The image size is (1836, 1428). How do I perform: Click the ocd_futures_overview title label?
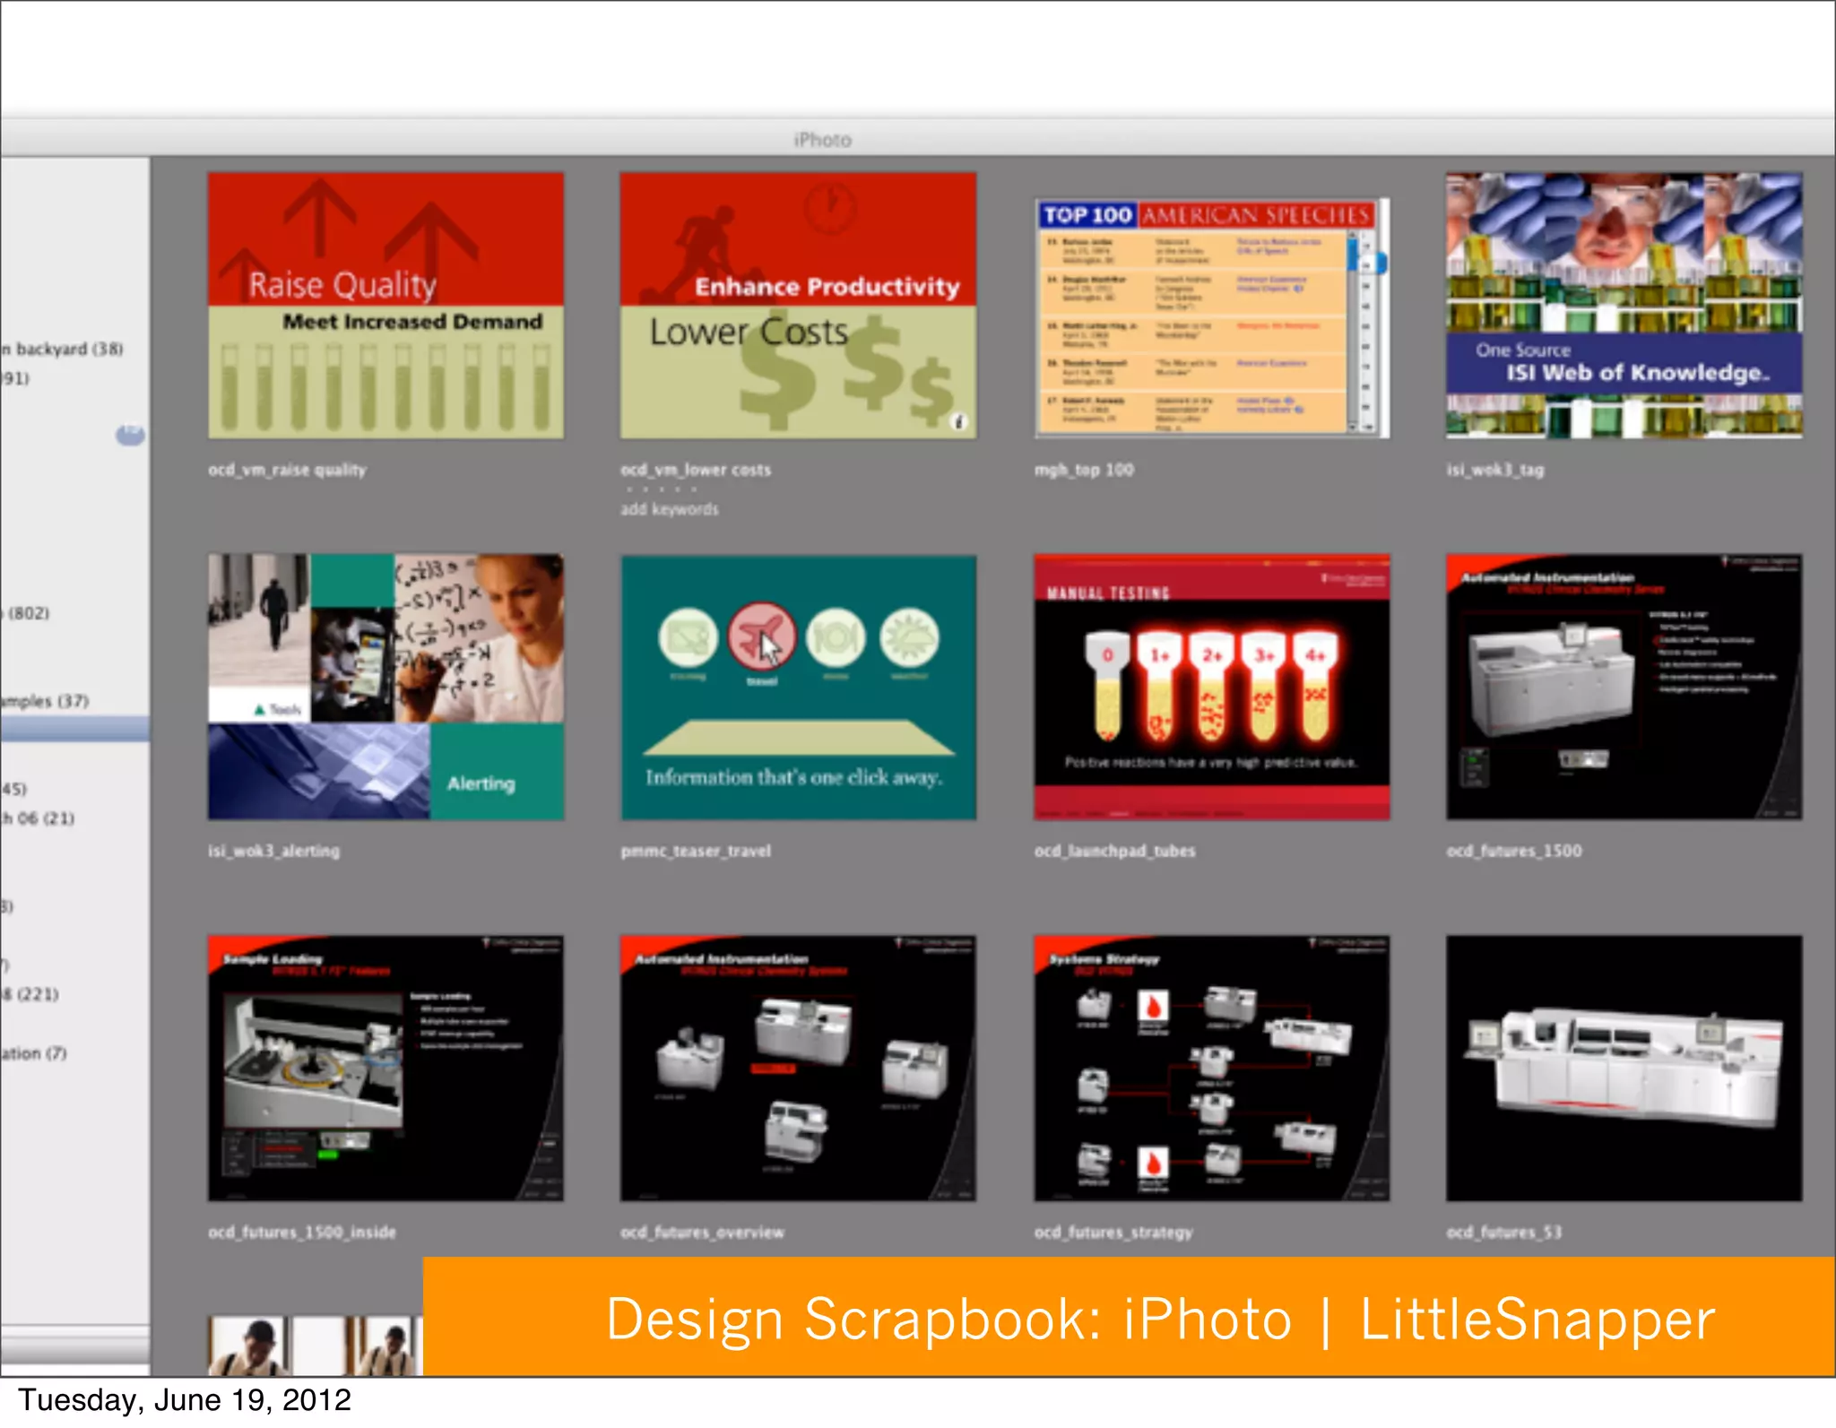point(702,1233)
